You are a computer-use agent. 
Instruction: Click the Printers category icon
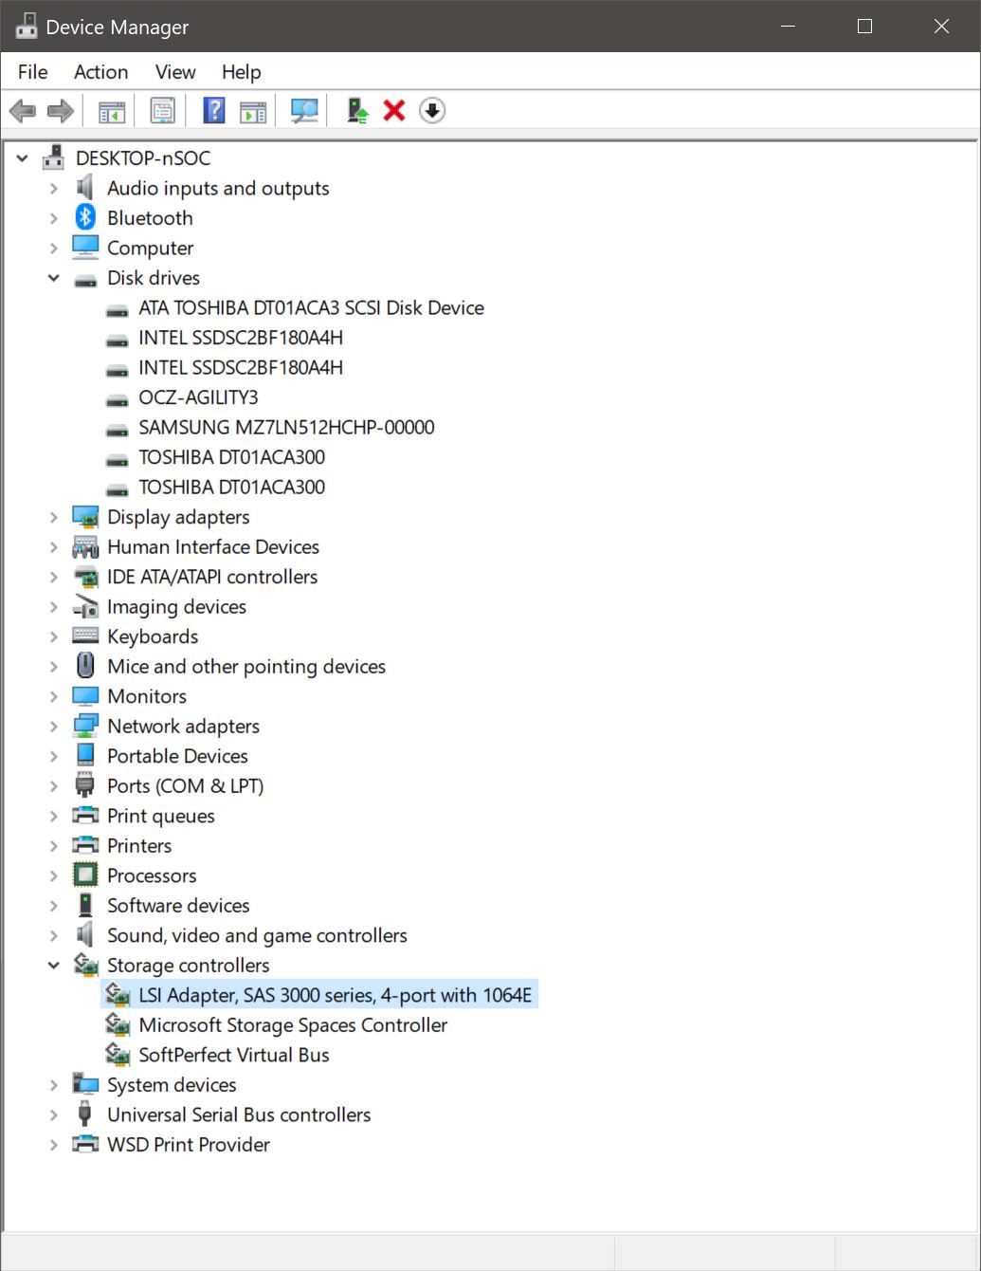85,844
